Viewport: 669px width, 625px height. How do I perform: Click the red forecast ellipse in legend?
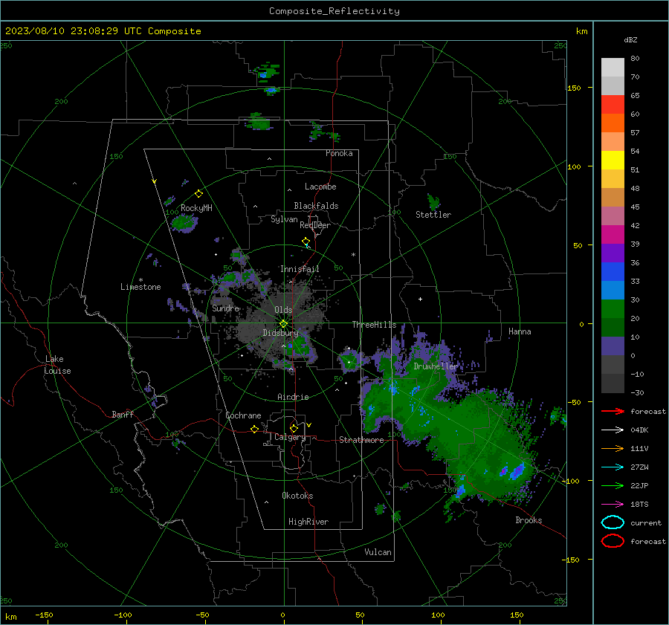tap(613, 541)
